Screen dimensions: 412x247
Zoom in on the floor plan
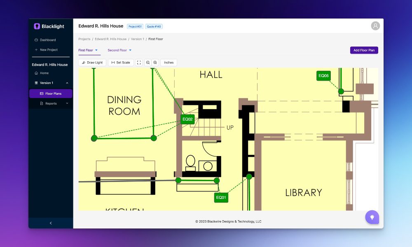[x=155, y=63]
